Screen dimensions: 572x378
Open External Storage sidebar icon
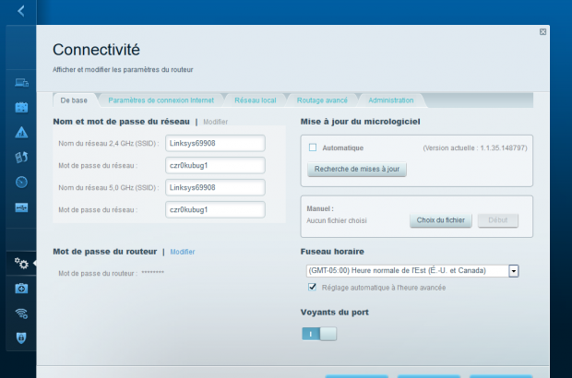click(20, 207)
